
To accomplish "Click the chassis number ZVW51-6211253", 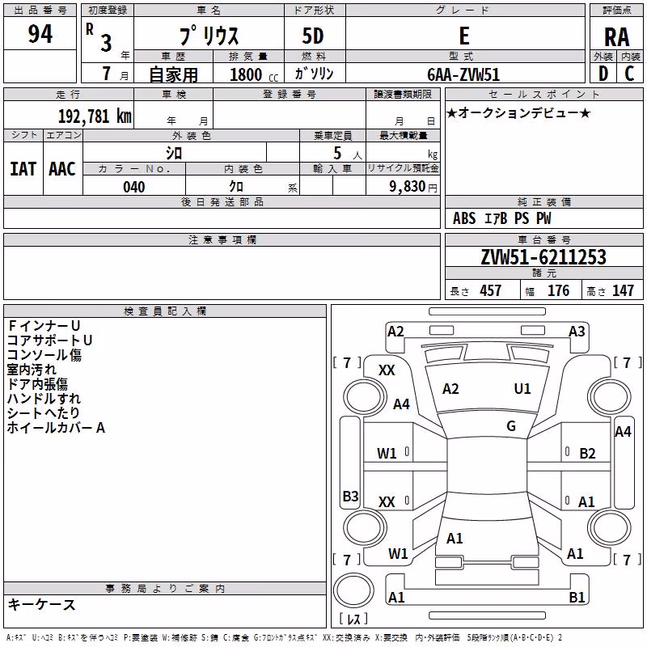I will tap(543, 257).
